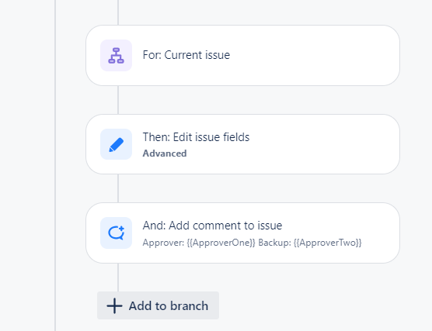Click the purple branch hierarchy icon

(x=116, y=56)
